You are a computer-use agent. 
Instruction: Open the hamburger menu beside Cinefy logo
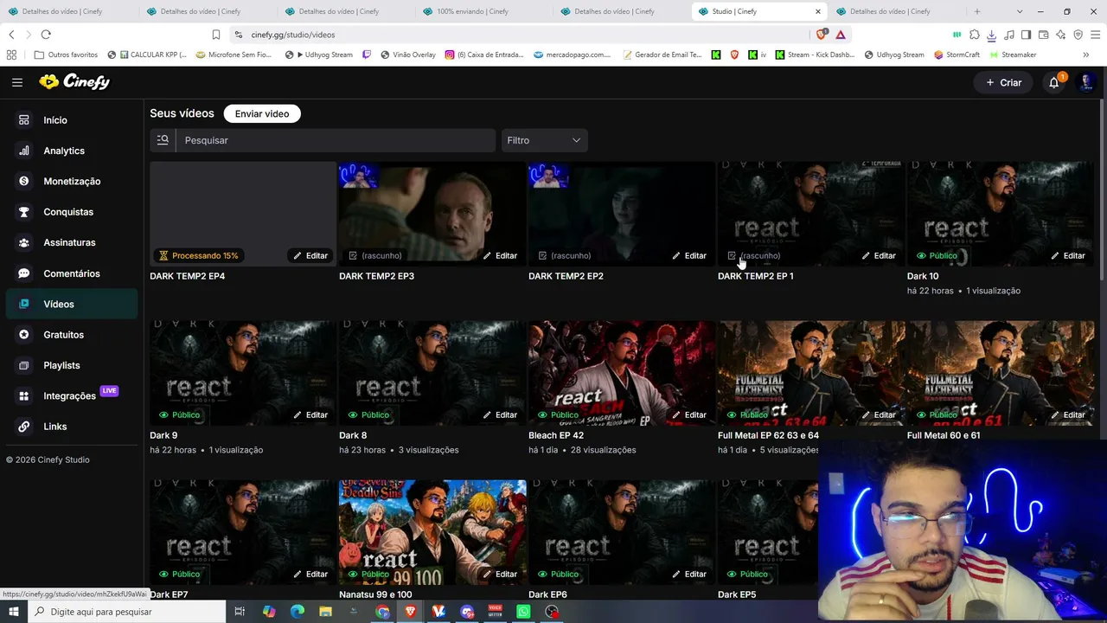(17, 82)
